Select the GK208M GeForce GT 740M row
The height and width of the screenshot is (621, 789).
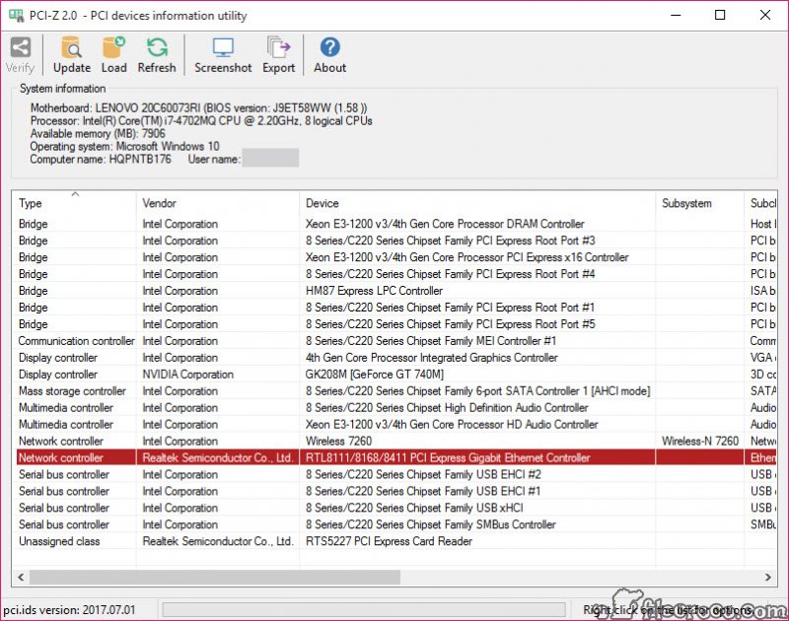pyautogui.click(x=394, y=375)
